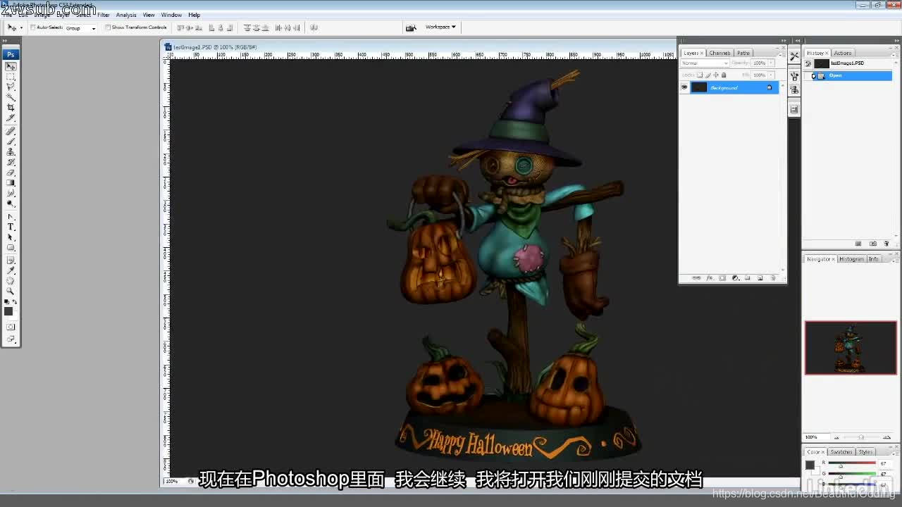The height and width of the screenshot is (507, 902).
Task: Select the Magic Wand tool
Action: pyautogui.click(x=11, y=97)
